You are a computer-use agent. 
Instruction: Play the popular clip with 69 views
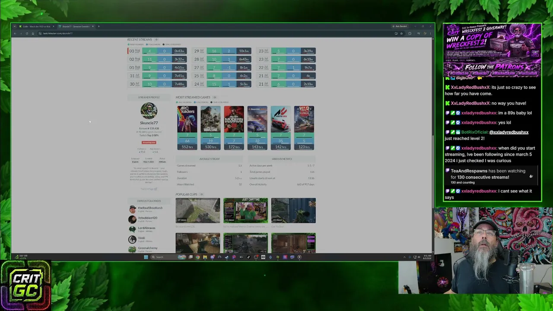click(x=198, y=210)
